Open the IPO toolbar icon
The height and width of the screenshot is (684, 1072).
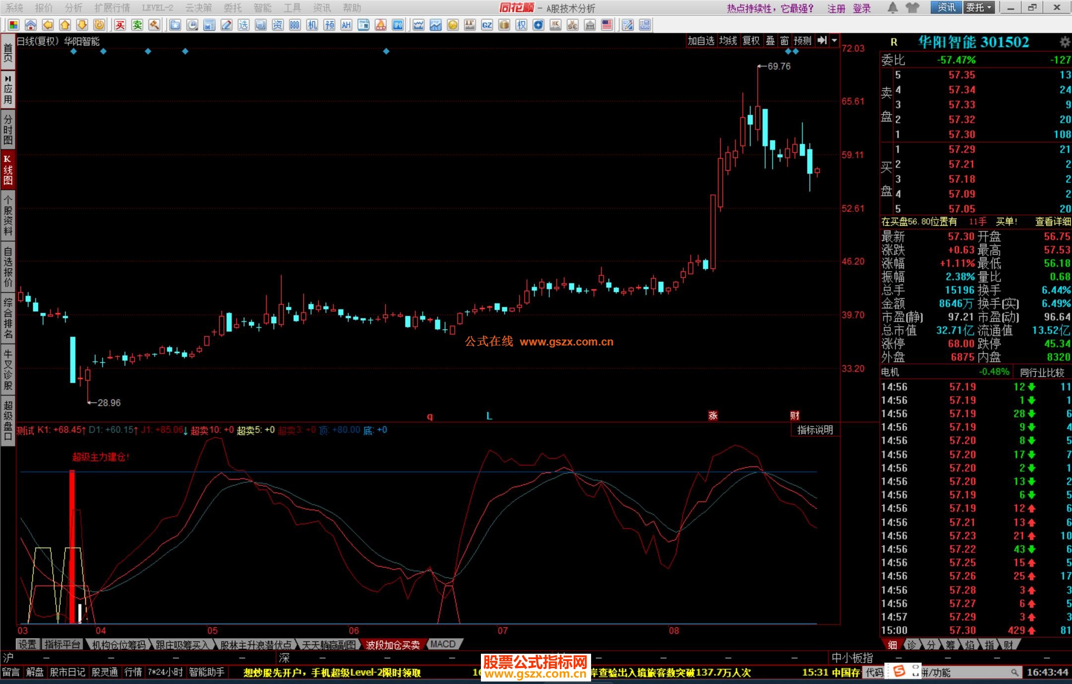[398, 25]
